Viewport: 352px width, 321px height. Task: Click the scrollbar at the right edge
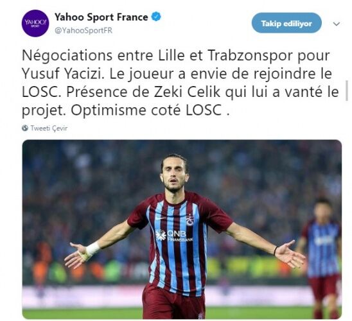[348, 91]
